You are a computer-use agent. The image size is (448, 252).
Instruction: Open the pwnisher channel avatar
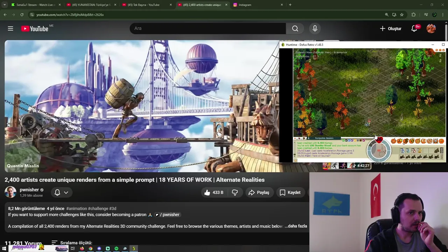coord(10,192)
